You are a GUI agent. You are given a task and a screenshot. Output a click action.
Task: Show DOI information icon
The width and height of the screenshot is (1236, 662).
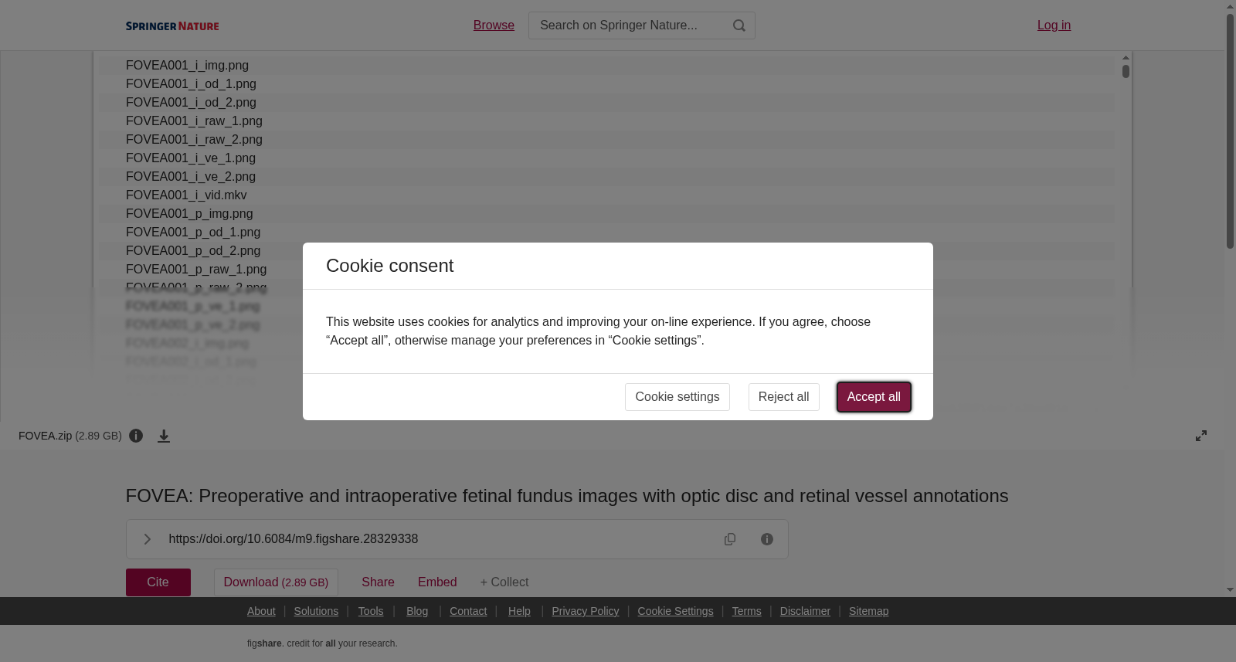tap(767, 539)
